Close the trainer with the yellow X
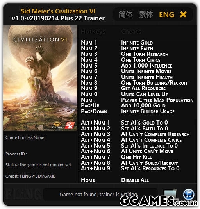200x209 pixels. [x=183, y=14]
